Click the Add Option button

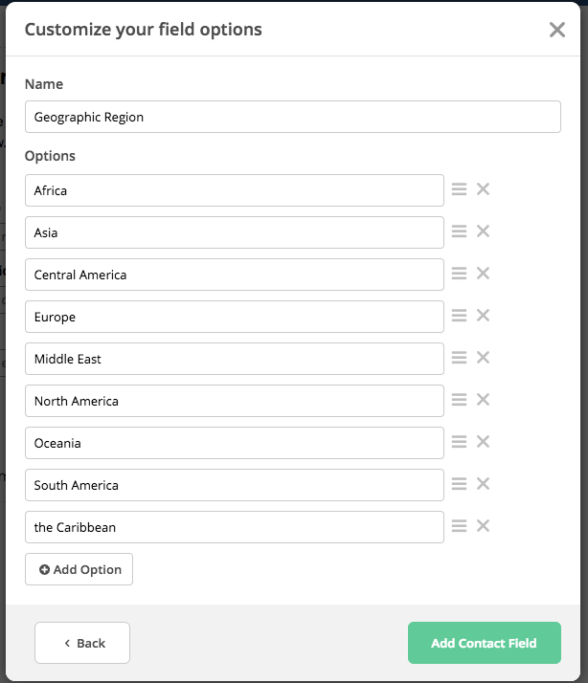(x=79, y=569)
